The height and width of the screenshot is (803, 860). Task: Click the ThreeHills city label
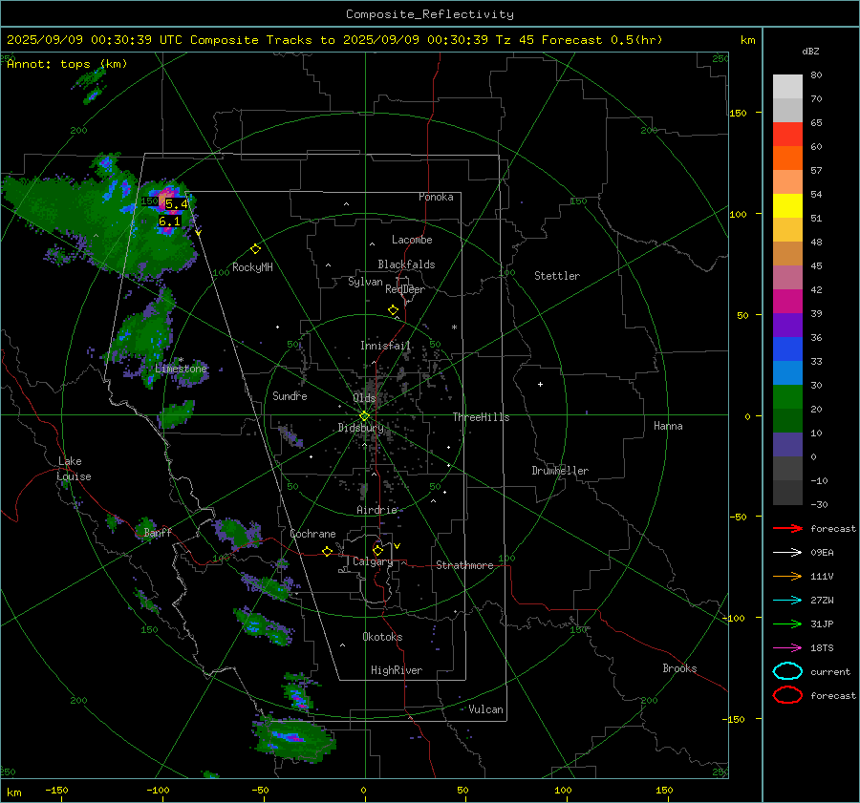point(481,417)
